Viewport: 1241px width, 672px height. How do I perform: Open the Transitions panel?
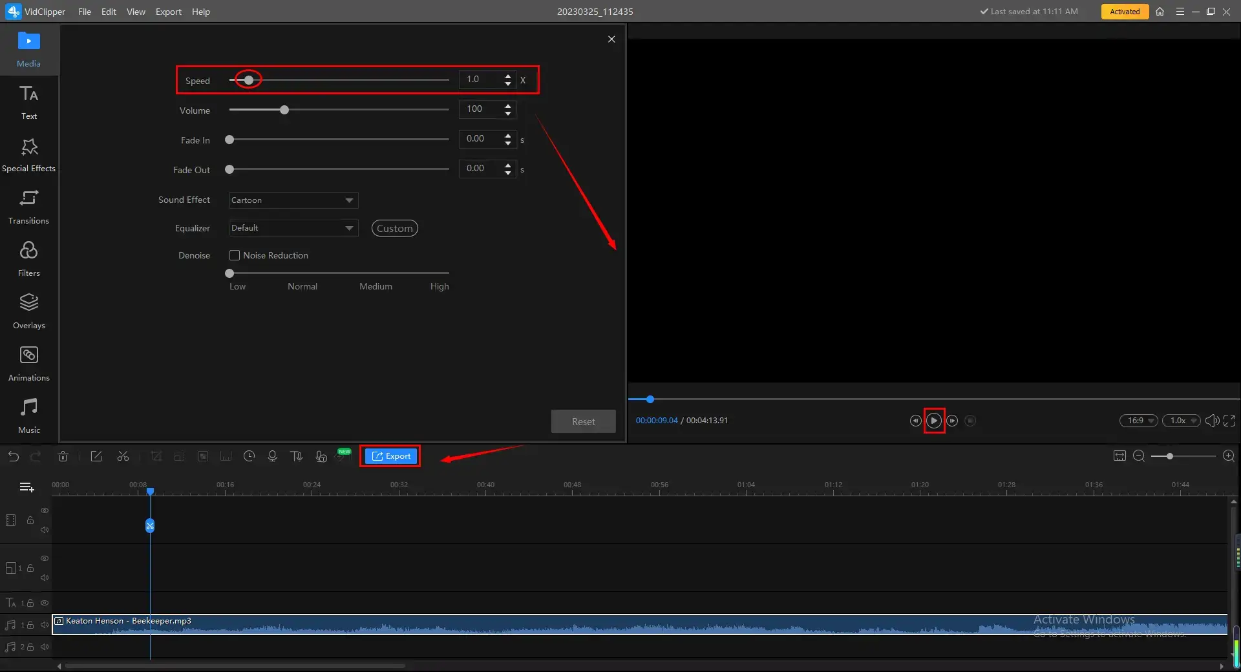click(x=28, y=207)
